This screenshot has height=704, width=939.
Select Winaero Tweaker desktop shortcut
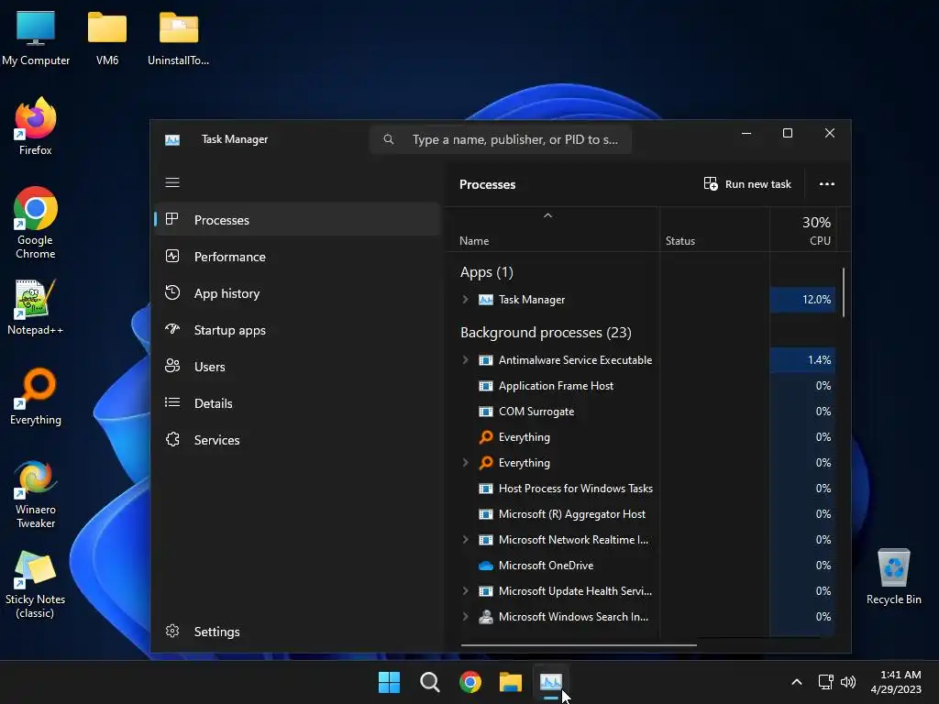(36, 494)
